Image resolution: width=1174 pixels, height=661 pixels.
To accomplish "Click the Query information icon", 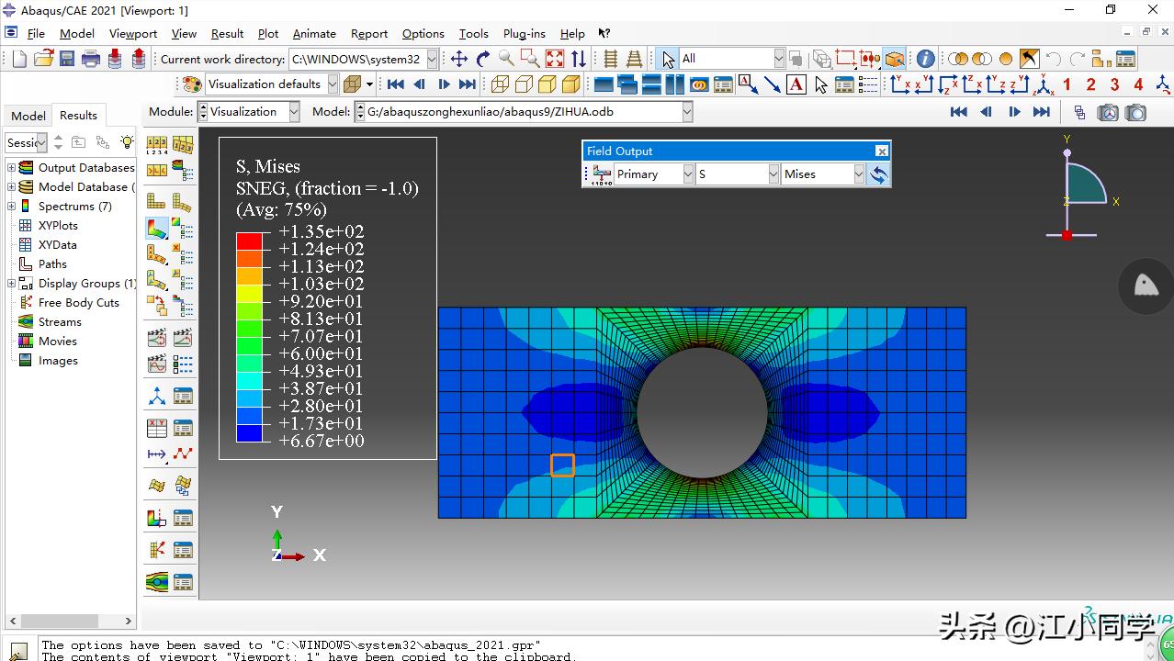I will point(925,59).
